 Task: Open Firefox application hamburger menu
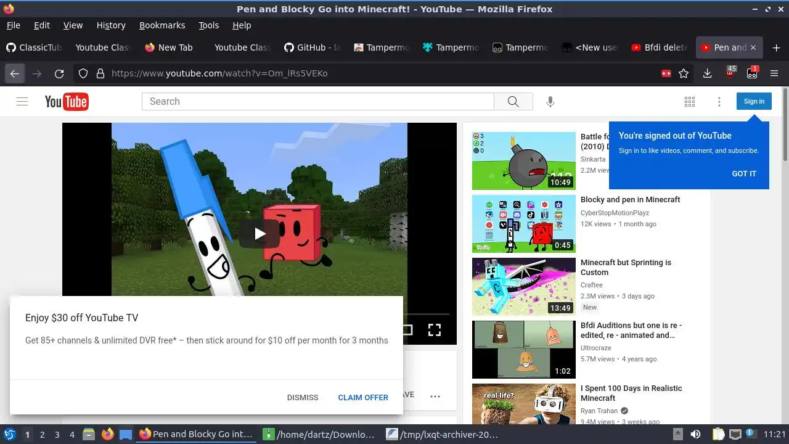click(774, 73)
